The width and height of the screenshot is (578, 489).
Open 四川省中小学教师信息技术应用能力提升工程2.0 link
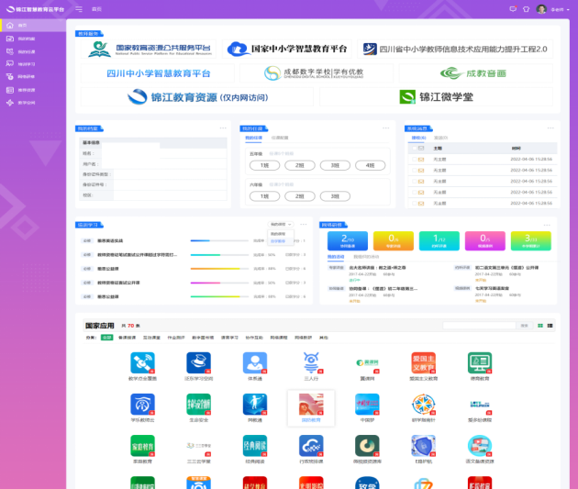tap(455, 49)
